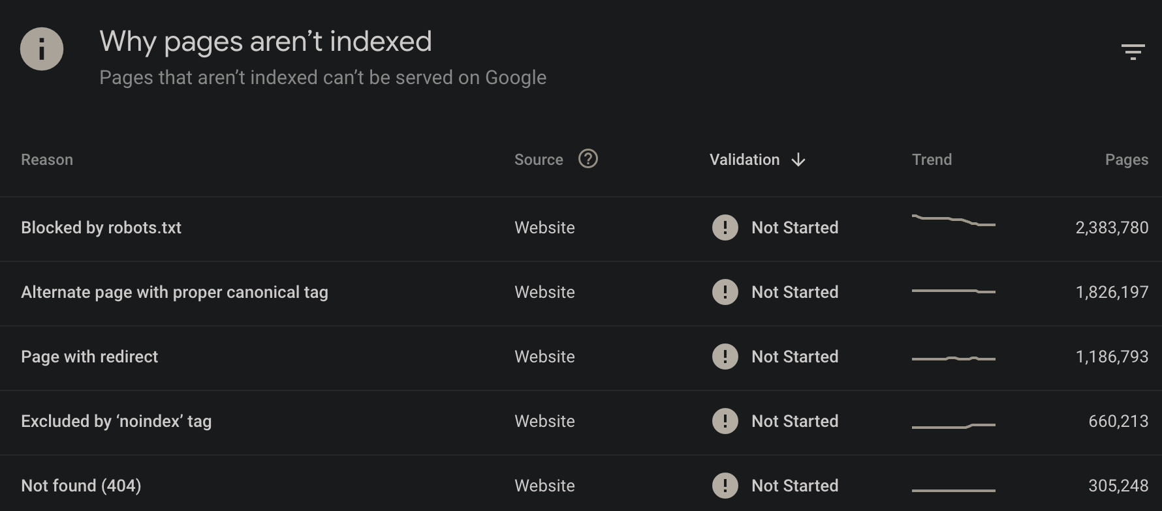Sort by the Validation column header
The height and width of the screenshot is (511, 1162).
[x=745, y=160]
